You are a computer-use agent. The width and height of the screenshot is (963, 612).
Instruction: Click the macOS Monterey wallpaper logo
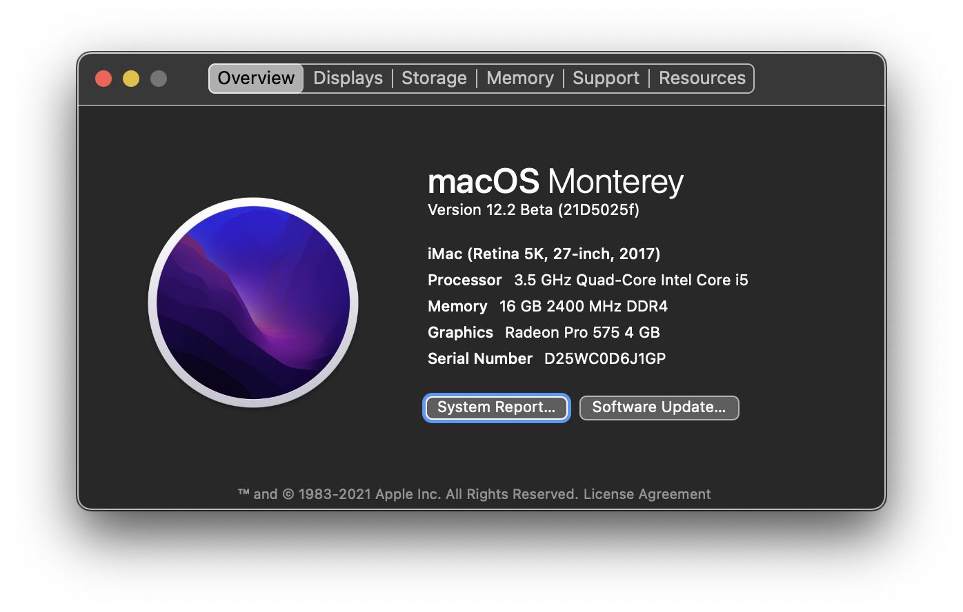(253, 303)
